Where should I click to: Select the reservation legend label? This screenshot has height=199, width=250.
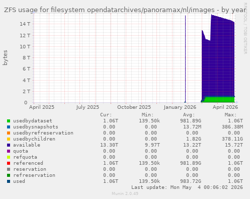pyautogui.click(x=30, y=169)
